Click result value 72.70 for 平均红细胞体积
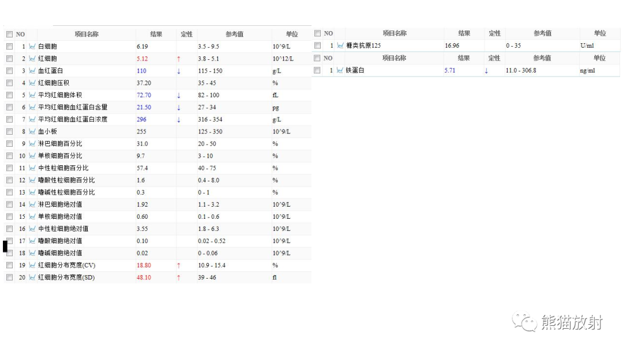Screen dimensions: 623x350 click(144, 95)
